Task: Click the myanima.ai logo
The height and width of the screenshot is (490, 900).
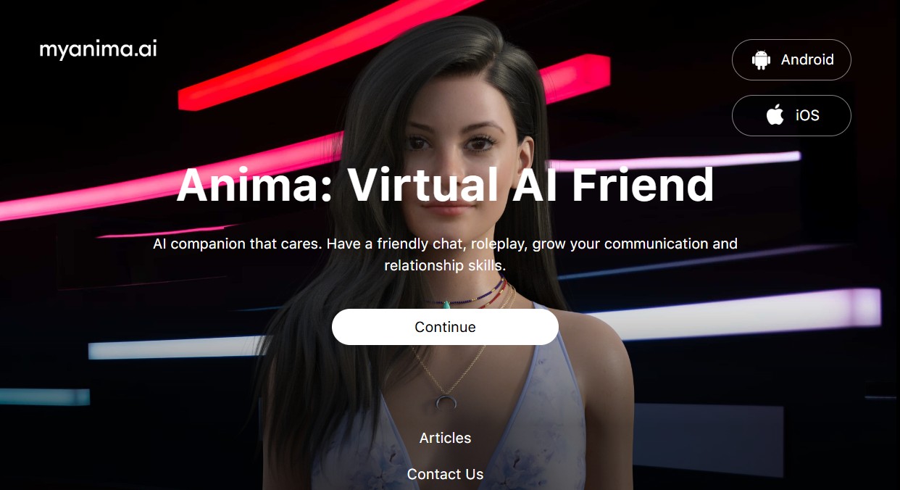Action: pyautogui.click(x=98, y=49)
